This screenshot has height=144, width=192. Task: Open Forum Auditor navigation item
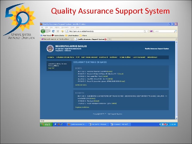coord(125,57)
